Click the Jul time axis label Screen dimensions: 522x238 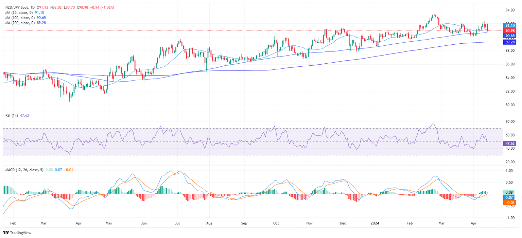pos(177,224)
